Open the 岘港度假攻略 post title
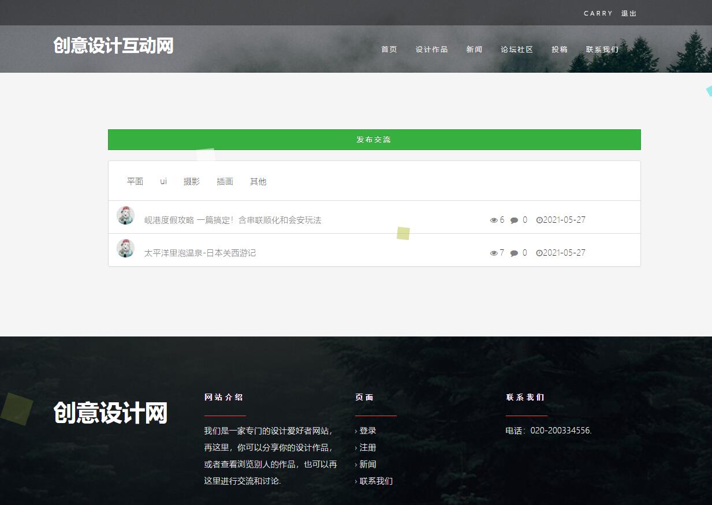This screenshot has height=505, width=712. [232, 220]
